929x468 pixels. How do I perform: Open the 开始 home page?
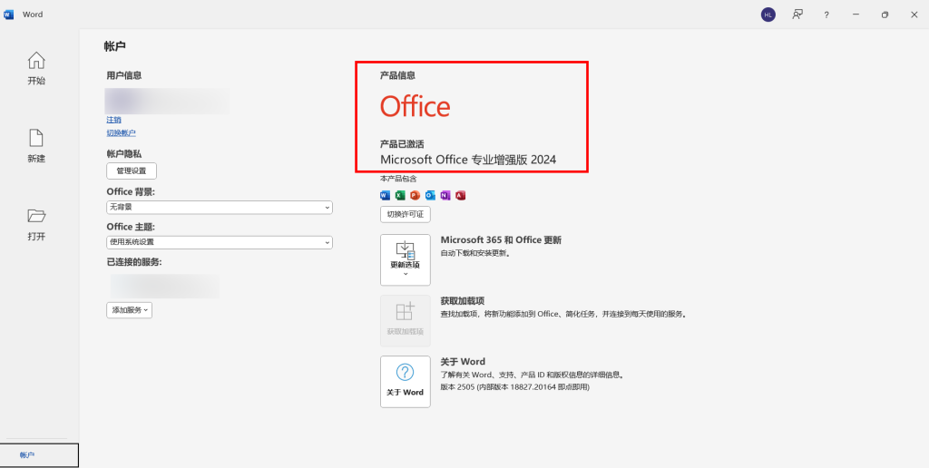(x=36, y=68)
